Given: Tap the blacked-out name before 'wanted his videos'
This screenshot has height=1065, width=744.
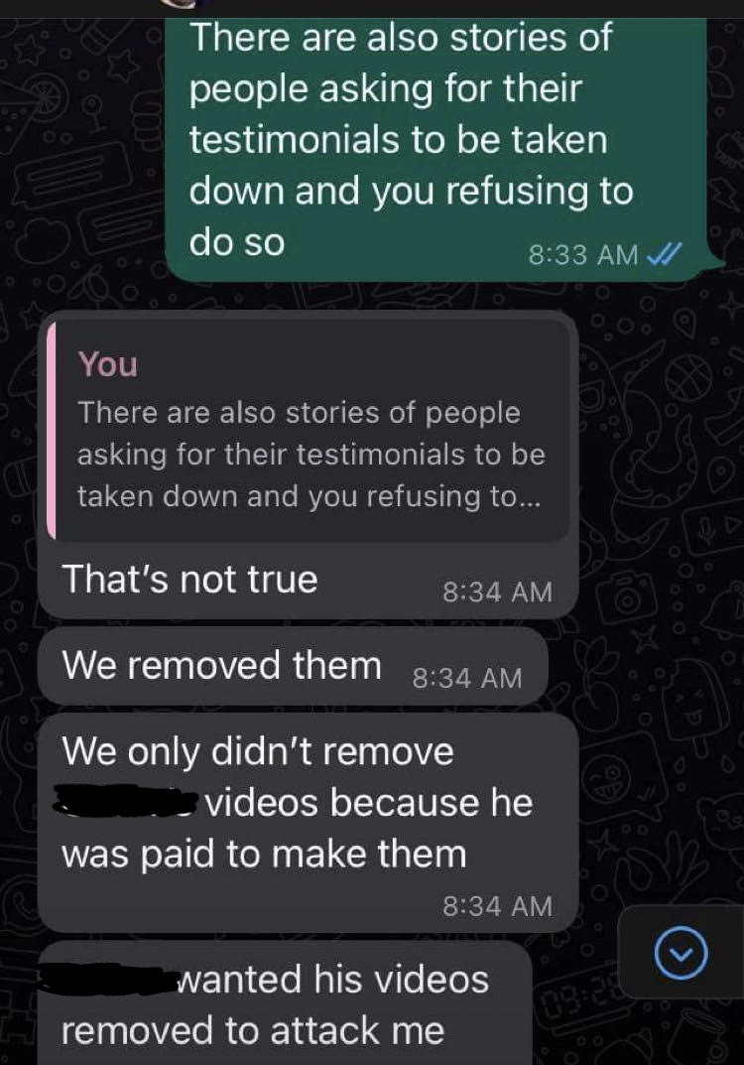Looking at the screenshot, I should (108, 978).
